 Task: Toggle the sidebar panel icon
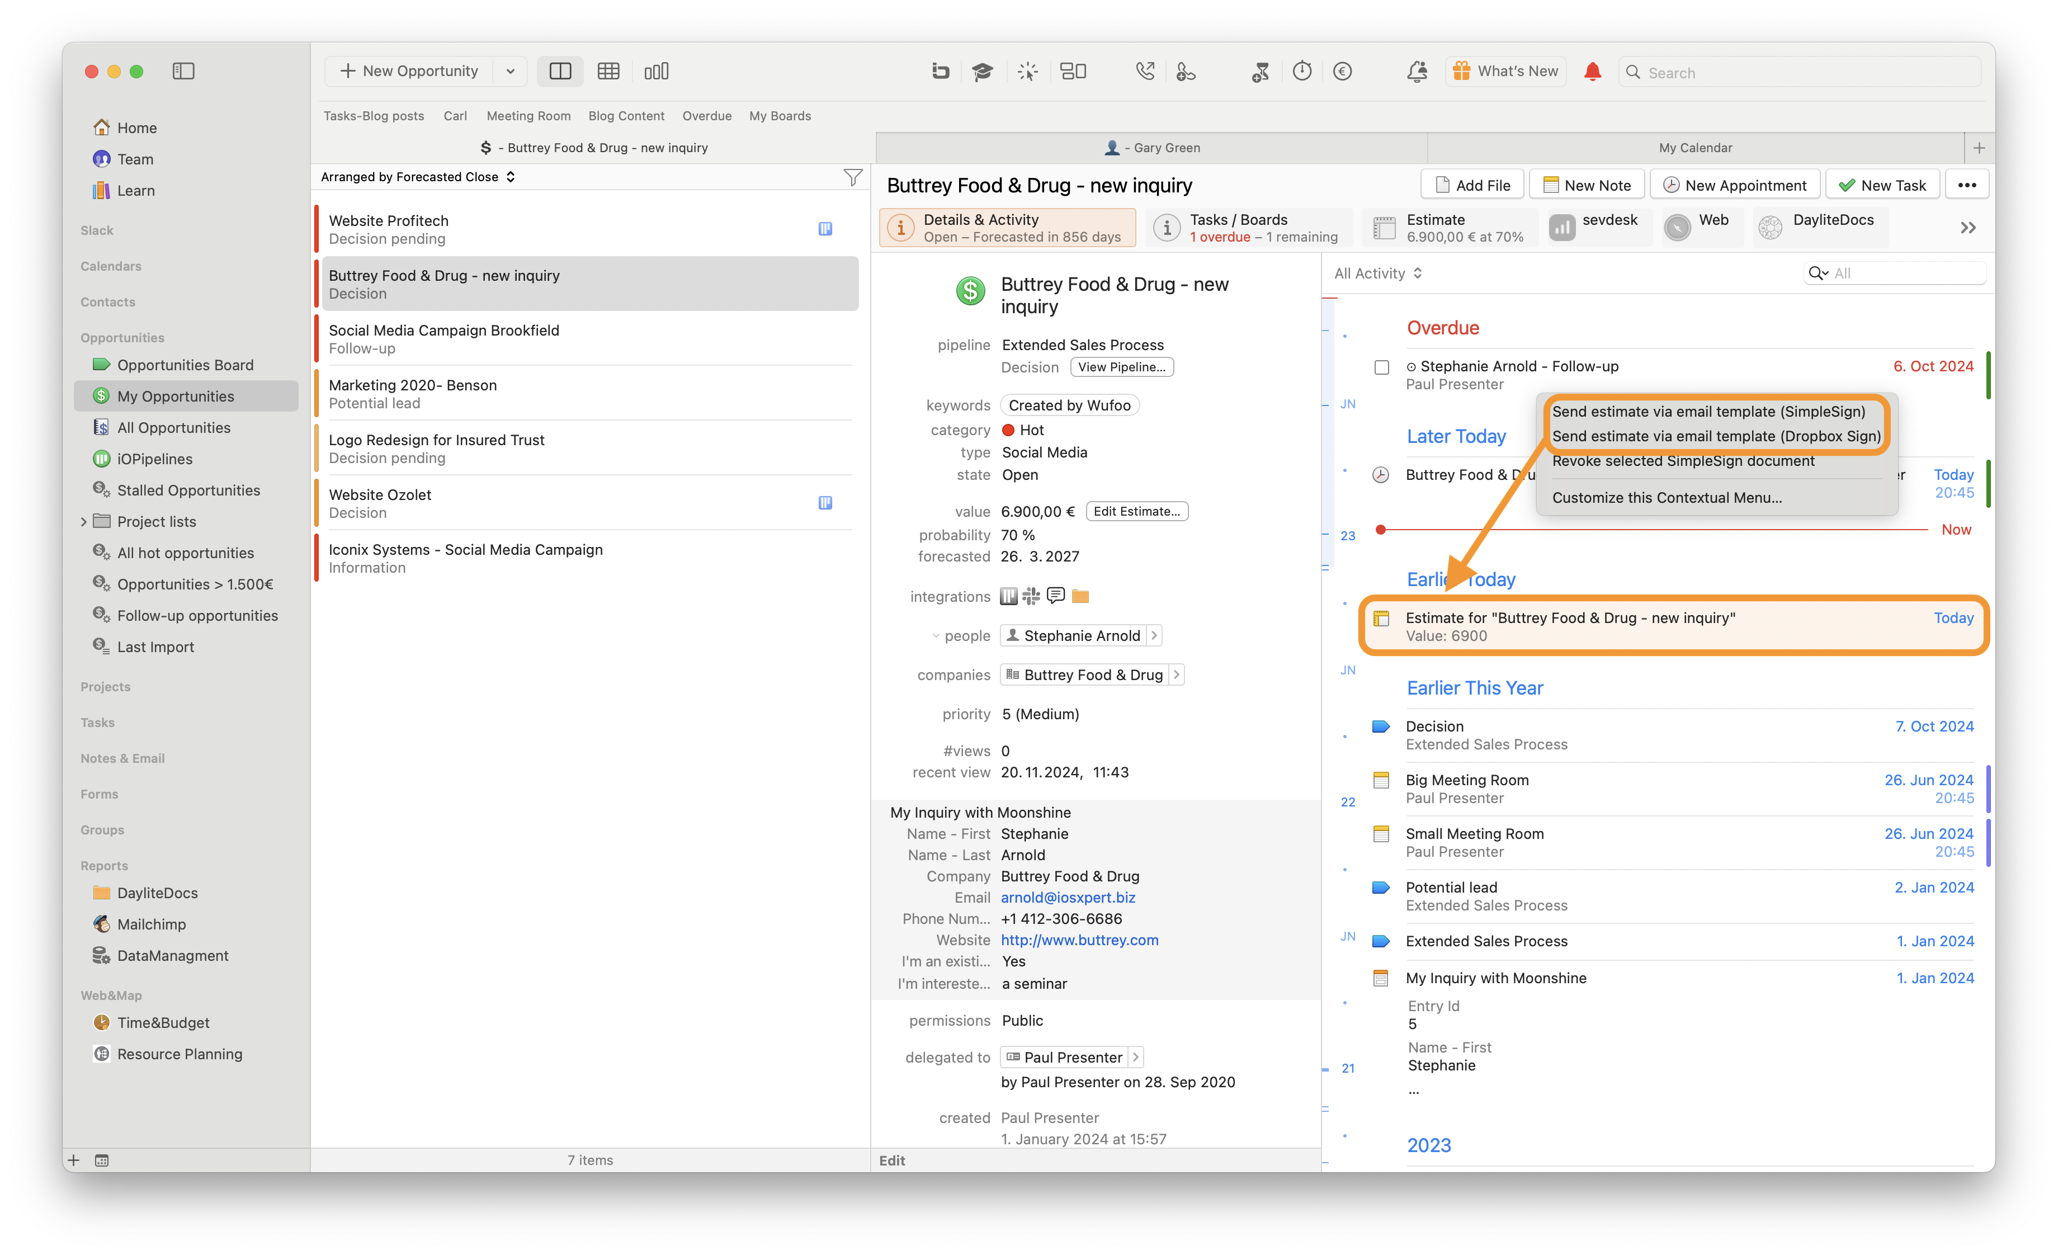click(183, 71)
